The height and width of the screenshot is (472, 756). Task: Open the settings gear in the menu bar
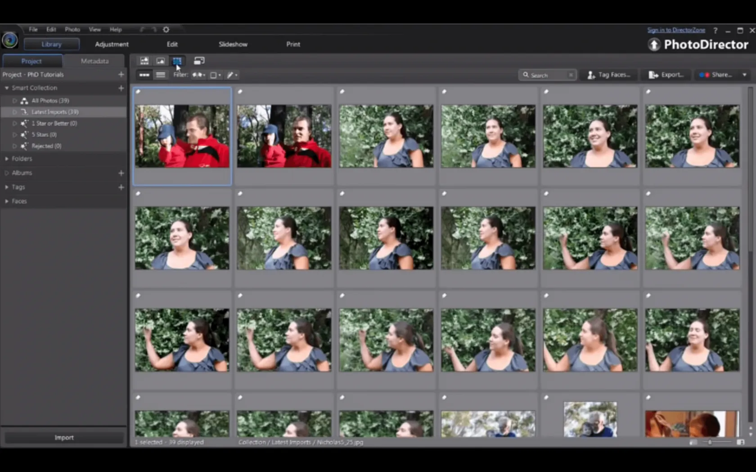[x=166, y=30]
